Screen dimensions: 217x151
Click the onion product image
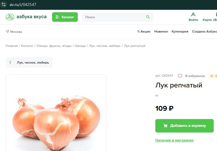point(56,113)
